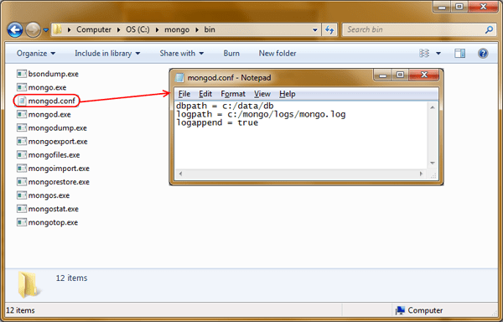The image size is (503, 322).
Task: Open view options dropdown arrow
Action: tap(438, 53)
